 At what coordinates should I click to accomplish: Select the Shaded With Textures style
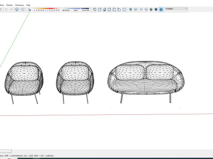(x=156, y=9)
